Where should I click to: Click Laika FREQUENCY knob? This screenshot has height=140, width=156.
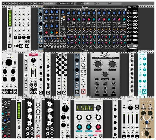point(98,64)
